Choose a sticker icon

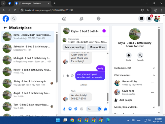pos(76,109)
